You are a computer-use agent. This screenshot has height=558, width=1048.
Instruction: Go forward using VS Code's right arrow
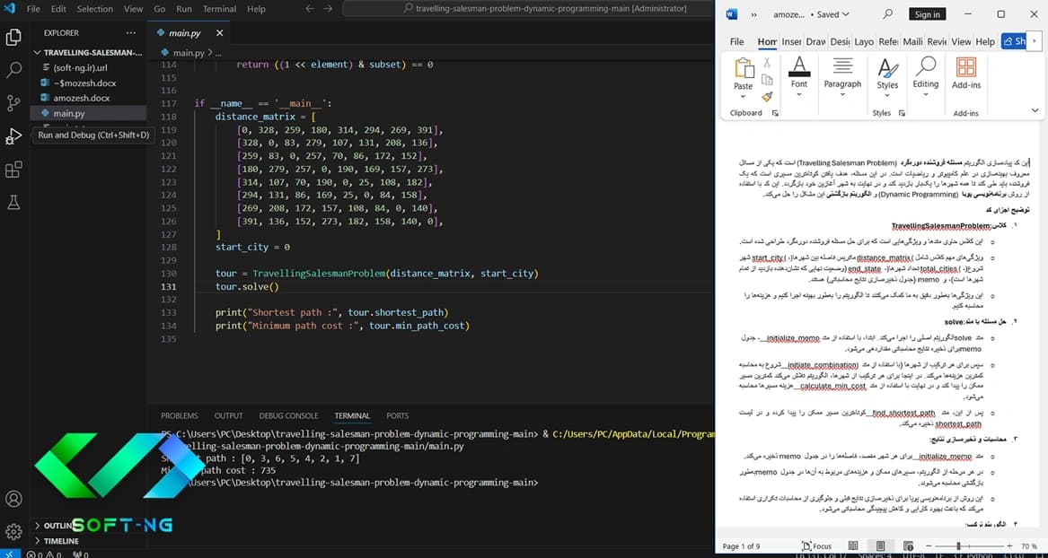[328, 9]
